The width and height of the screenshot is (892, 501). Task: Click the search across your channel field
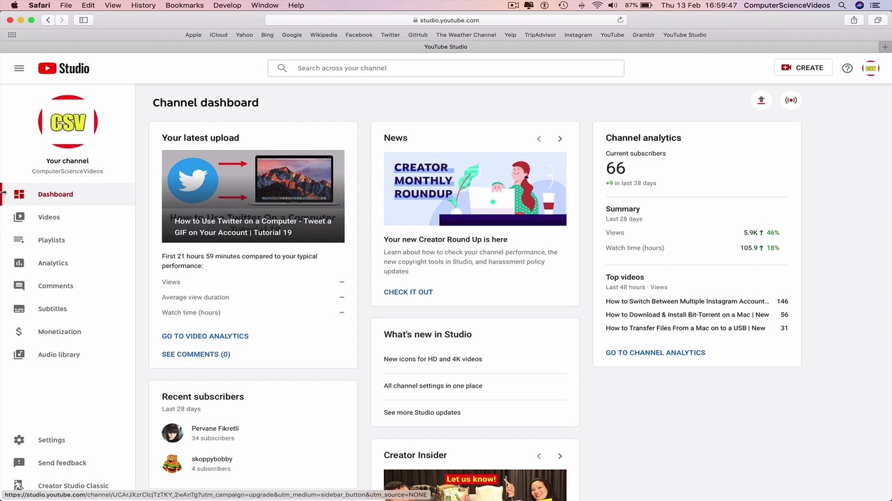(446, 68)
